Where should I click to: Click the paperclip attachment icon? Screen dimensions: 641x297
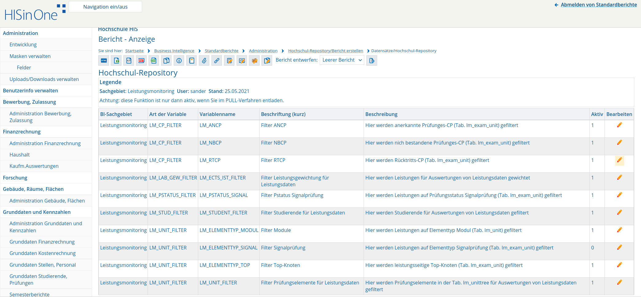tap(204, 60)
